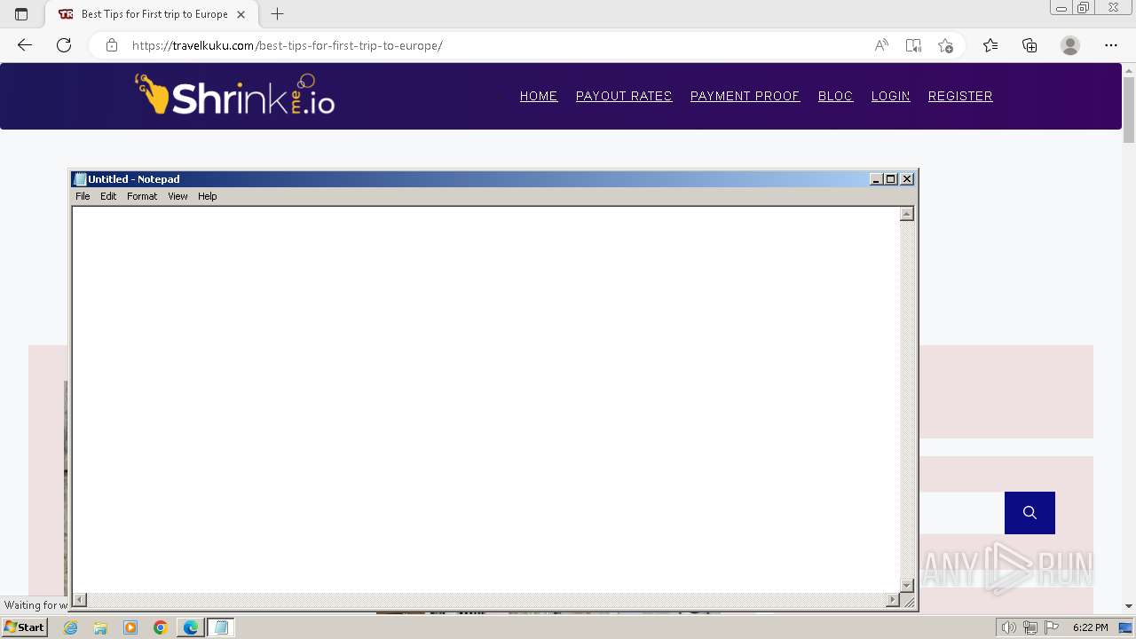Open the volume tray icon
1136x639 pixels.
[1008, 627]
